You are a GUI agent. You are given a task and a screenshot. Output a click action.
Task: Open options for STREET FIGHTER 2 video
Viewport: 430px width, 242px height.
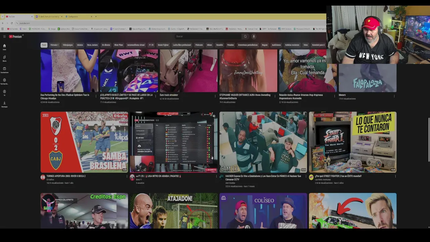pos(395,176)
